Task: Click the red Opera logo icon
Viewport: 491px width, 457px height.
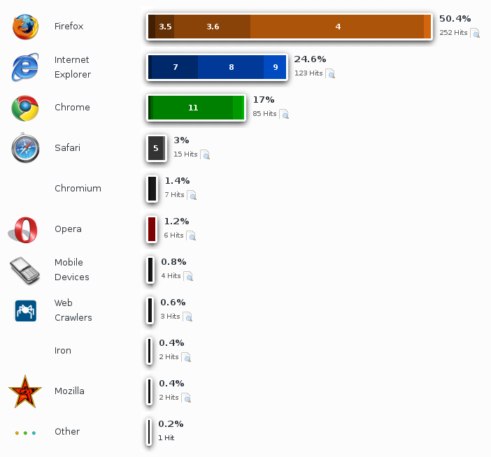Action: [23, 230]
